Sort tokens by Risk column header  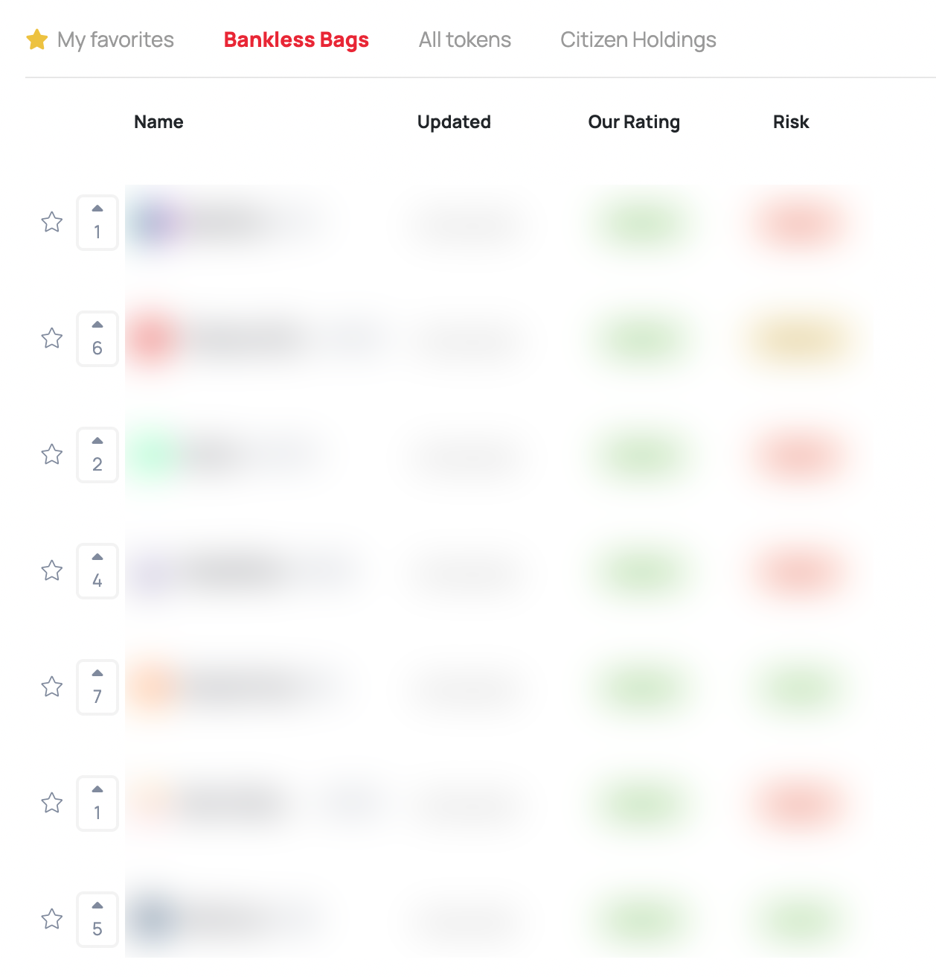point(791,122)
